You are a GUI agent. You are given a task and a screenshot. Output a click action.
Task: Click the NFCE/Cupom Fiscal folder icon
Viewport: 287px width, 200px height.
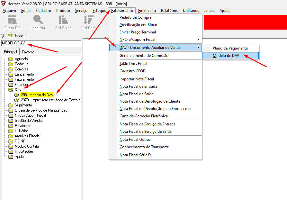pyautogui.click(x=11, y=115)
